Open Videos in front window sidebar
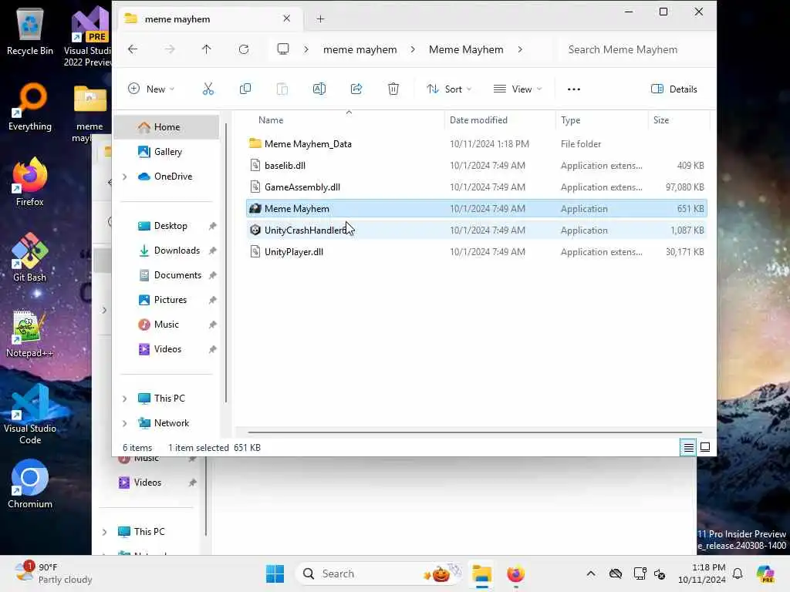Viewport: 790px width, 592px height. pos(167,349)
